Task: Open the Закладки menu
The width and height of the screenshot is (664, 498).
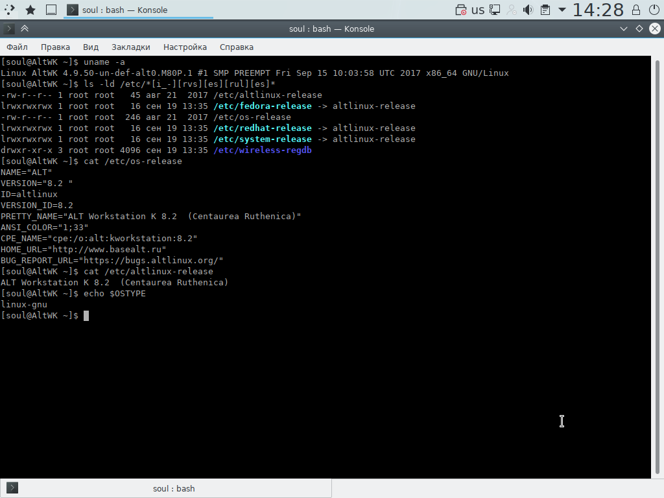Action: point(131,47)
